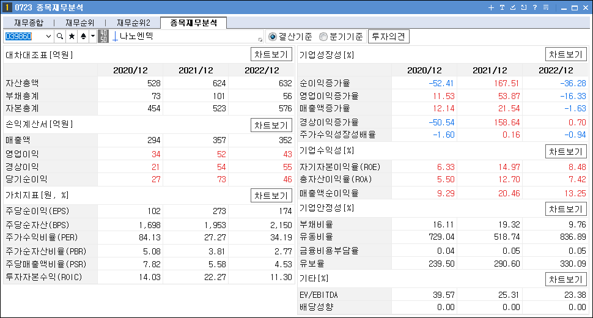Click the 부채비율 row label
This screenshot has width=593, height=318.
pyautogui.click(x=316, y=224)
